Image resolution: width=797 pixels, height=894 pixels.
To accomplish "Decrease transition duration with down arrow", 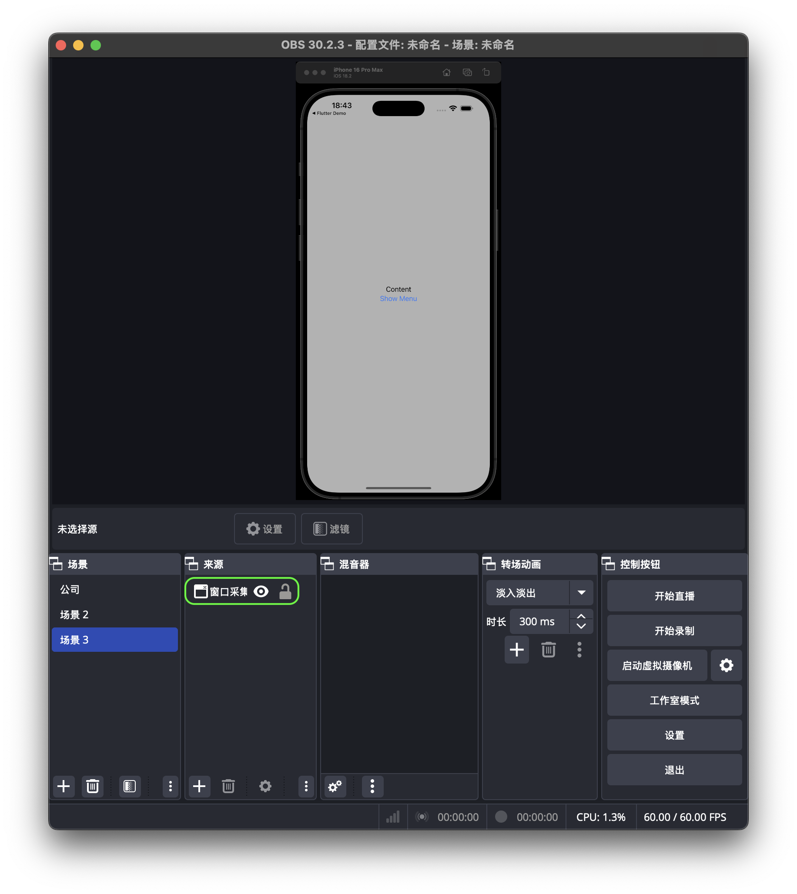I will coord(581,626).
